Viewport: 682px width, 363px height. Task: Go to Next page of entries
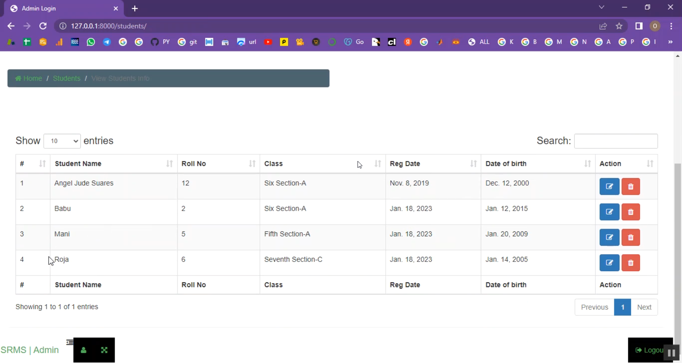pos(644,307)
